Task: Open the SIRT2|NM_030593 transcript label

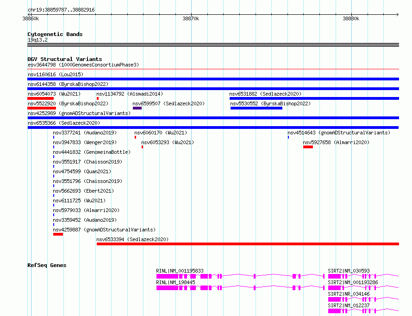Action: coord(349,271)
